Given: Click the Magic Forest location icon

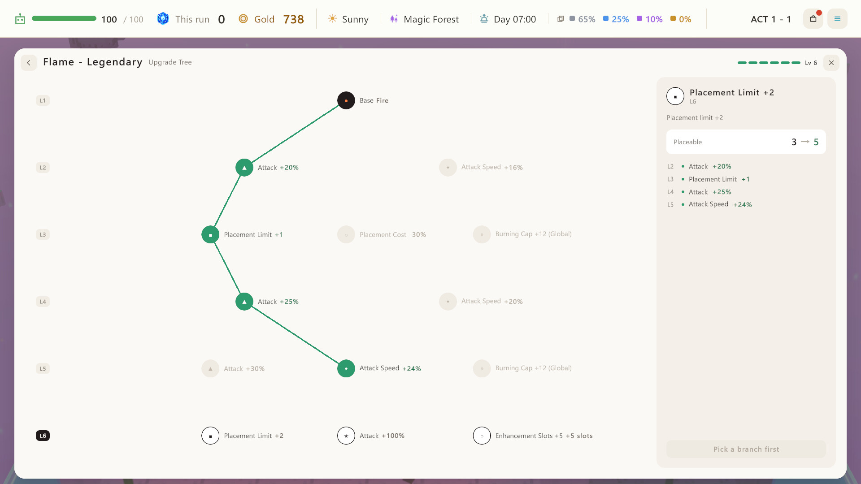Looking at the screenshot, I should (394, 19).
